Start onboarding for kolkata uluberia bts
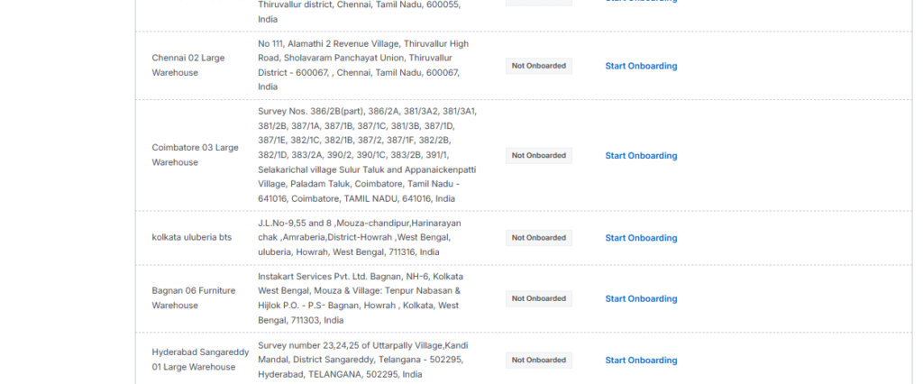 [x=641, y=238]
